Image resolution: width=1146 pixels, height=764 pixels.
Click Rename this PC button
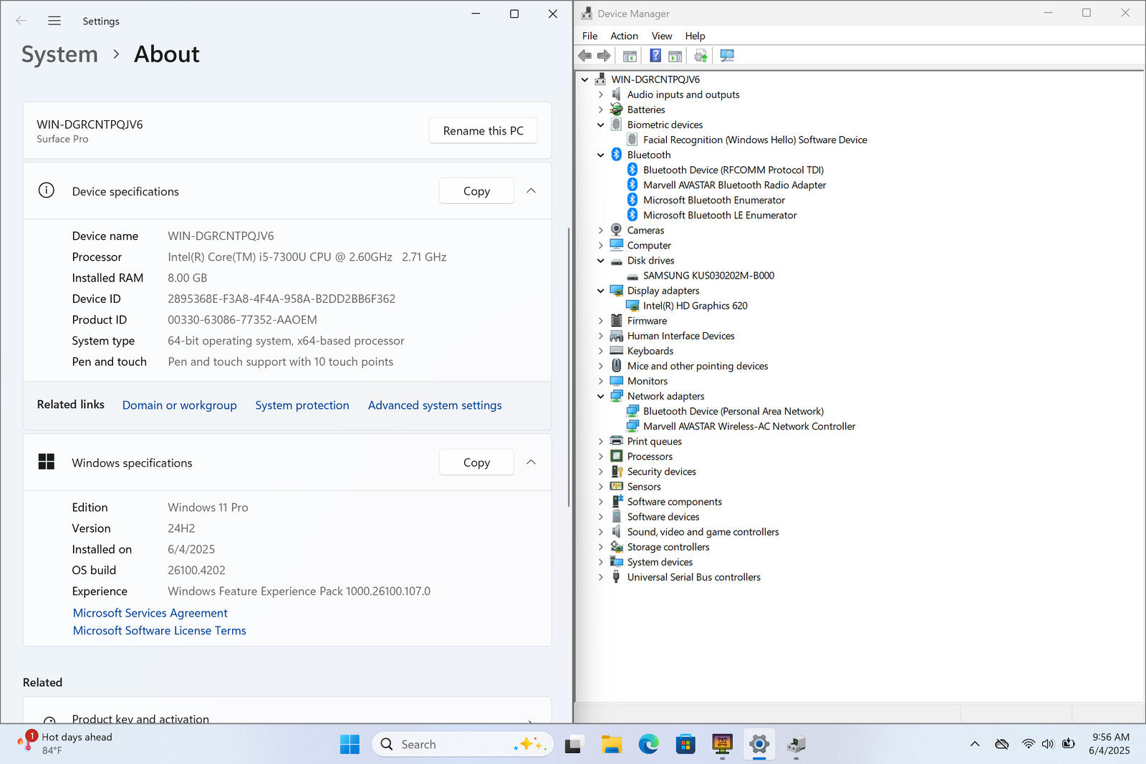[483, 130]
